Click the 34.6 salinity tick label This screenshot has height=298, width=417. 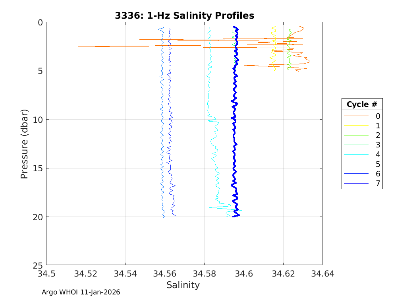pos(243,274)
